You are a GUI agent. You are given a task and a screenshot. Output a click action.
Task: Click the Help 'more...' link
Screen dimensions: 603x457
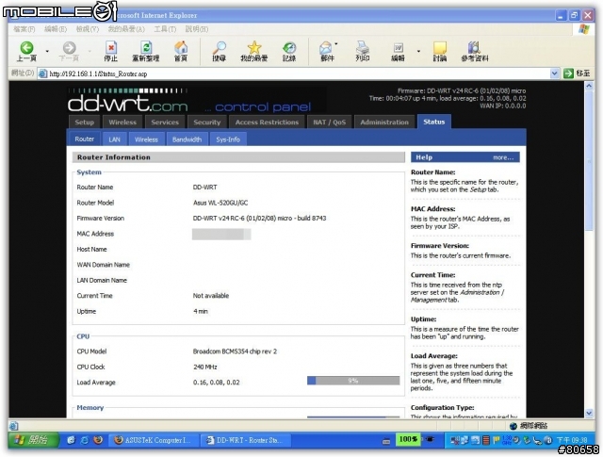pyautogui.click(x=503, y=157)
